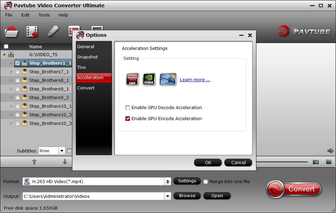This screenshot has height=213, width=336.
Task: Expand the Step_Brothers8_1 row
Action: (x=11, y=80)
